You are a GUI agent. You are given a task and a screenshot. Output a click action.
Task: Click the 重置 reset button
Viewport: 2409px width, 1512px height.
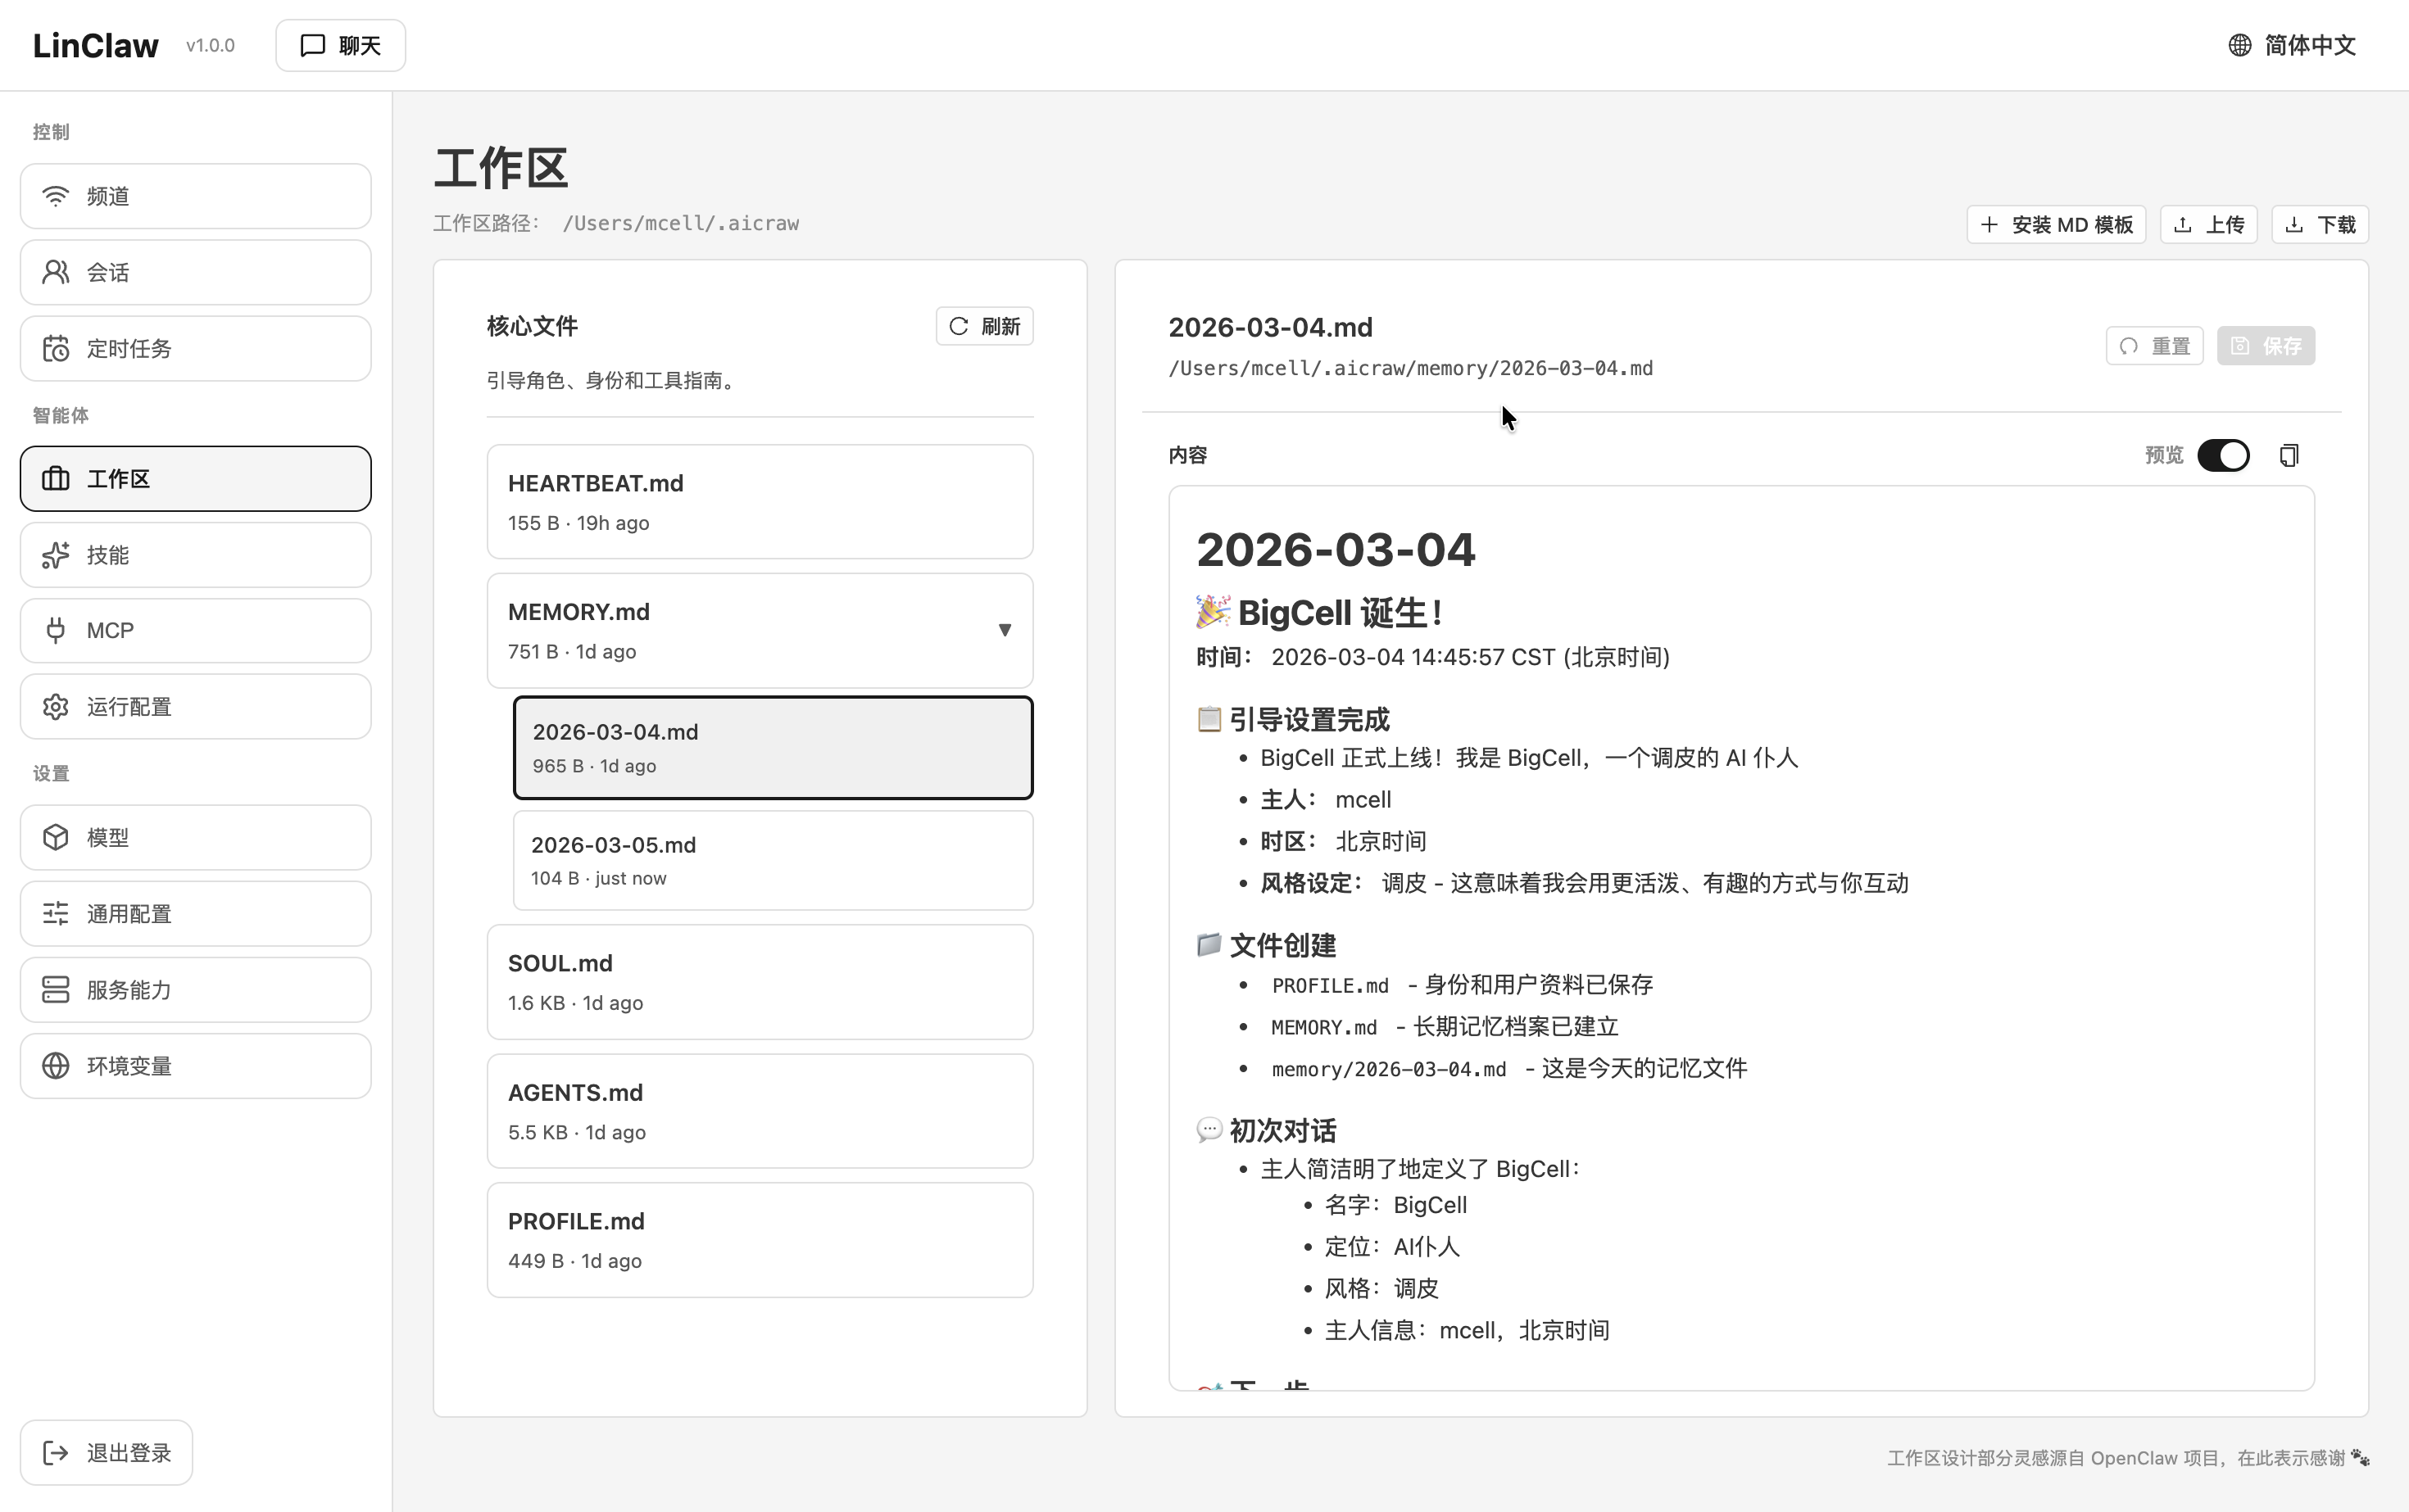pos(2154,346)
